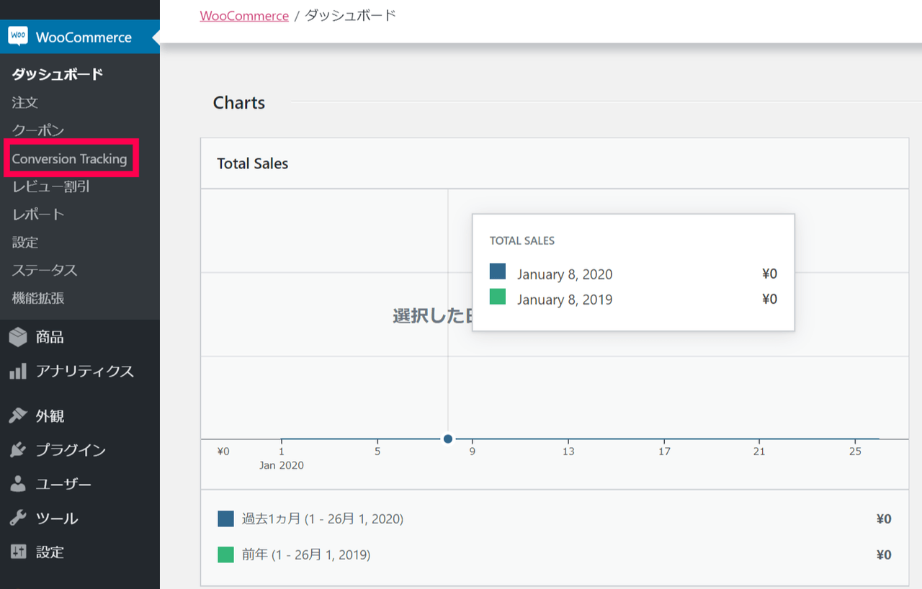This screenshot has width=922, height=589.
Task: Click the 商品 box icon
Action: point(18,337)
